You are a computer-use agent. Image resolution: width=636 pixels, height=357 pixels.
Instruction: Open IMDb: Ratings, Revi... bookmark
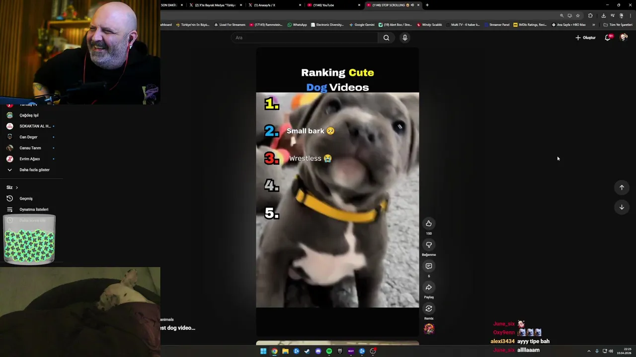[x=530, y=25]
